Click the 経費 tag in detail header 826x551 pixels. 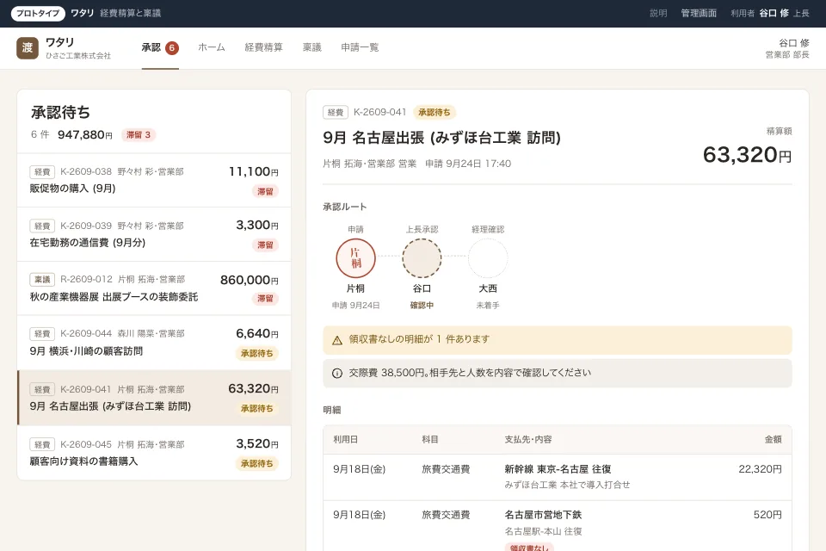click(x=336, y=112)
